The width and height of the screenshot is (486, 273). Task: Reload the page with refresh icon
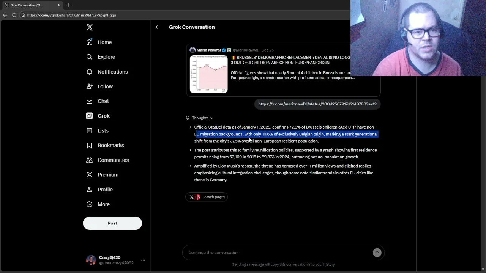[14, 15]
